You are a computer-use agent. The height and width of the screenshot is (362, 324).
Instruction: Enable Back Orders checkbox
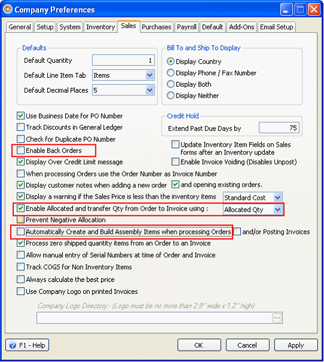coord(20,151)
